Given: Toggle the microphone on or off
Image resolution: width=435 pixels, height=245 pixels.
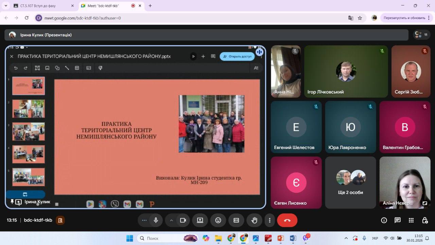Looking at the screenshot, I should (156, 220).
